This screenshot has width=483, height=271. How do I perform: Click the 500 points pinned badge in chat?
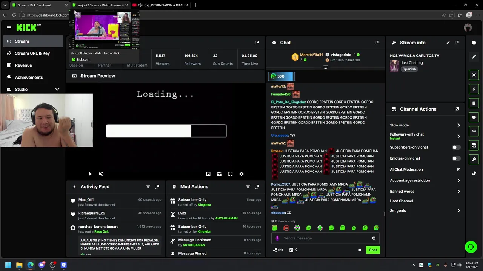pos(281,76)
